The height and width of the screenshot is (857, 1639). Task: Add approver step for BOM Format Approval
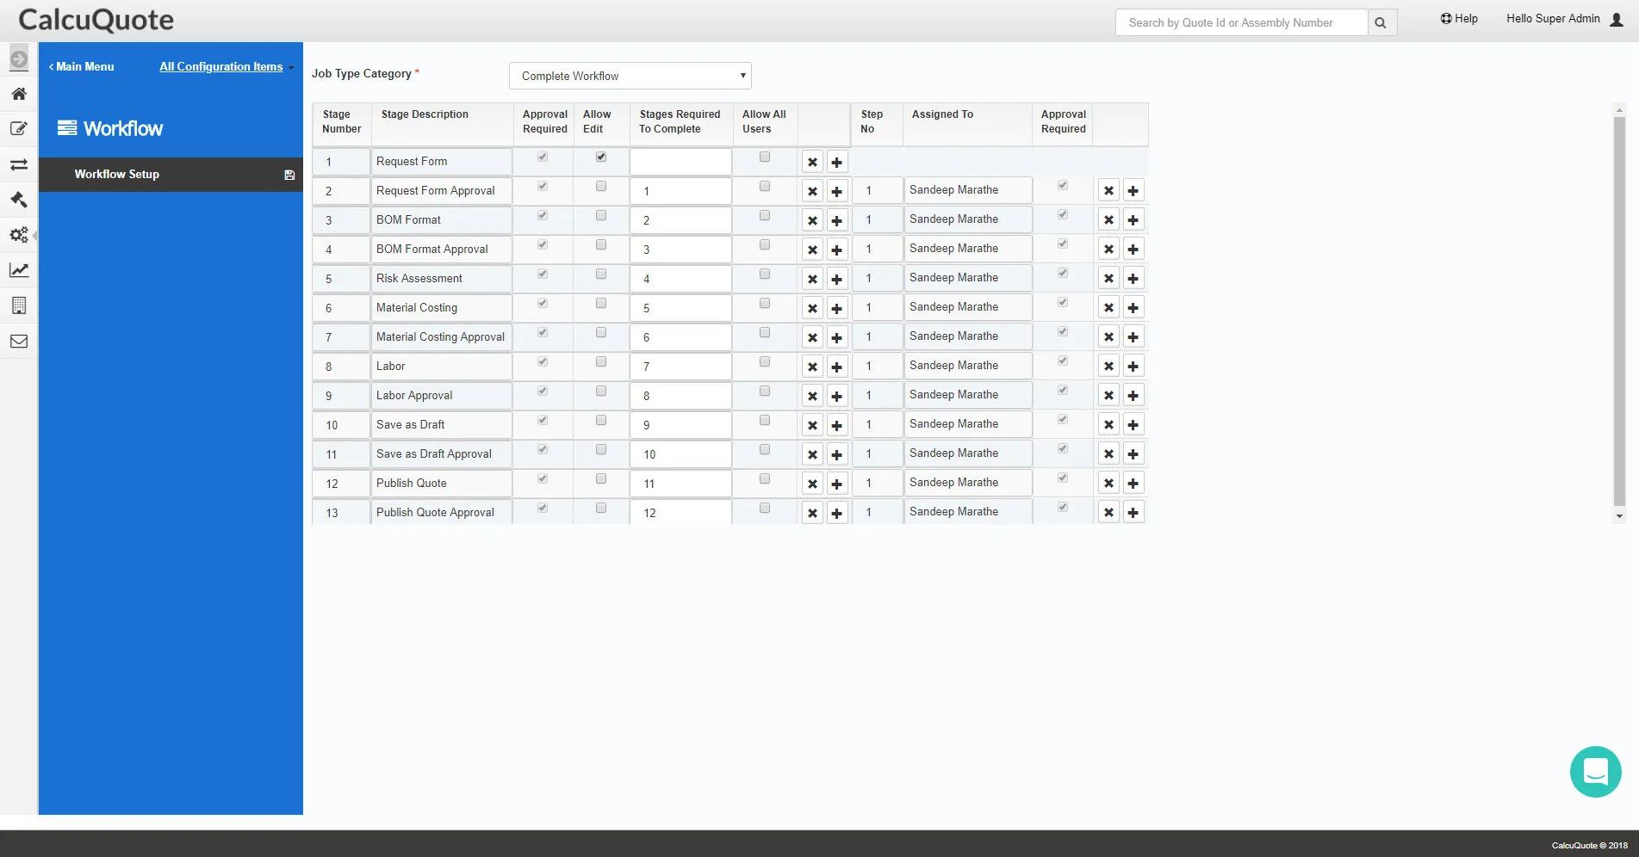pyautogui.click(x=1133, y=250)
